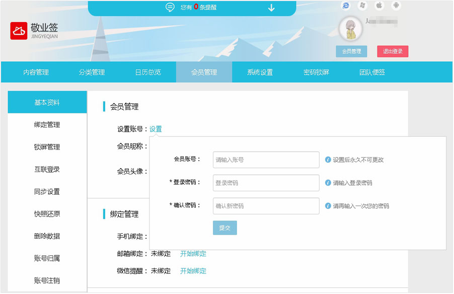Click the Jingyeqian red cloud logo

tap(19, 31)
